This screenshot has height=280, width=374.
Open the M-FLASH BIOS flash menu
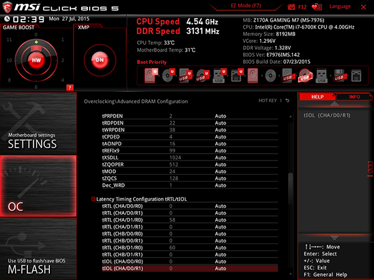coord(38,249)
